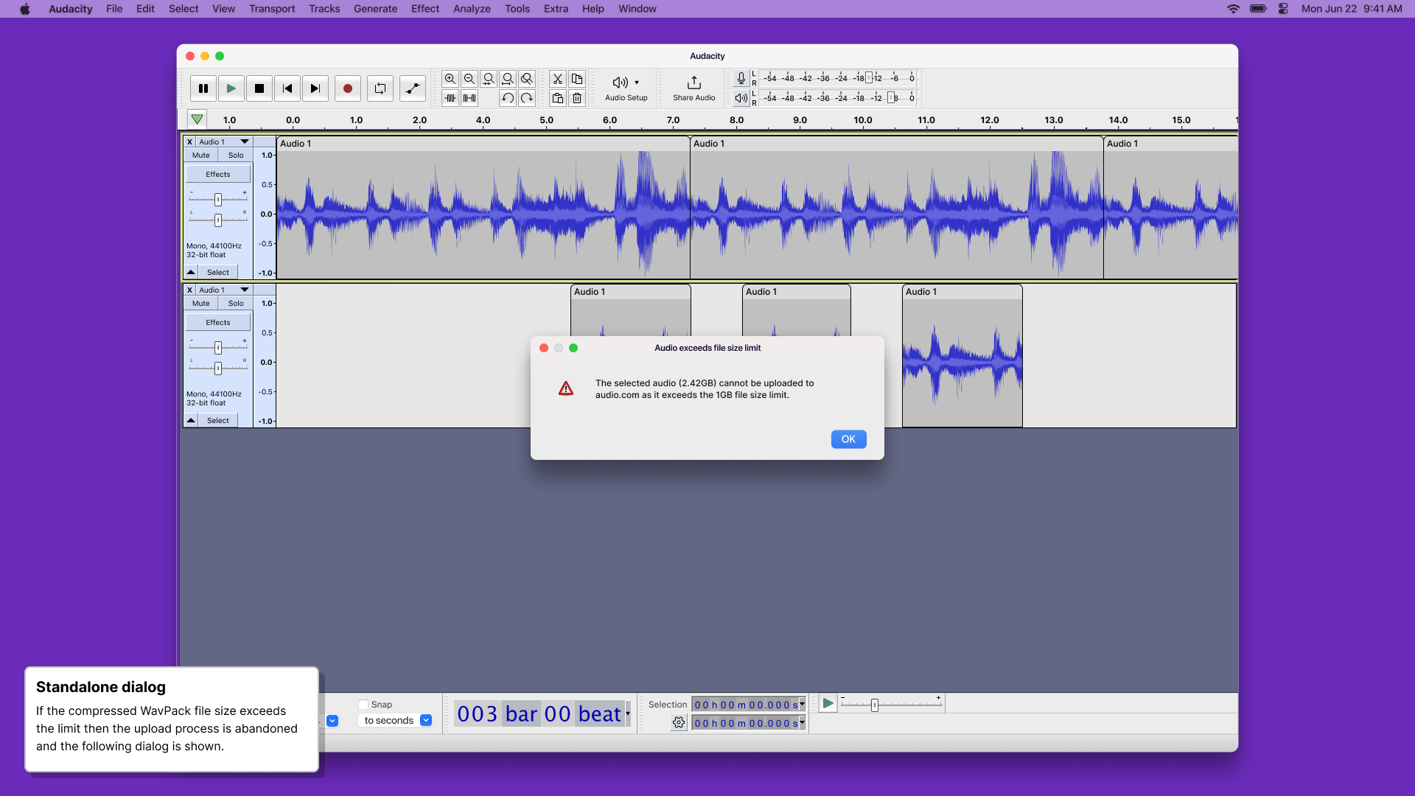Adjust the playback speed slider

(x=875, y=704)
